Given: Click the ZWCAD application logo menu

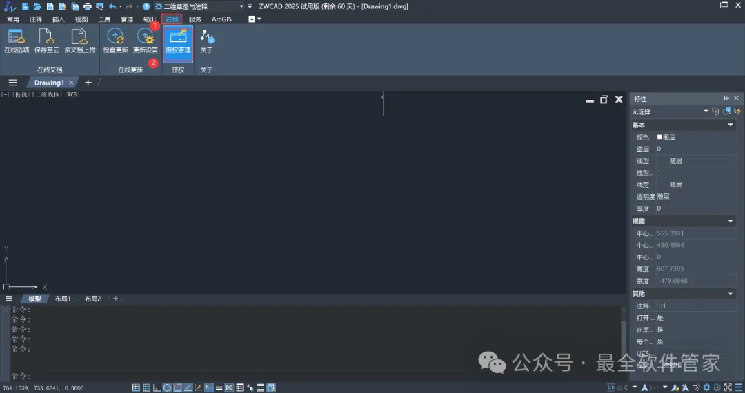Looking at the screenshot, I should [x=10, y=7].
